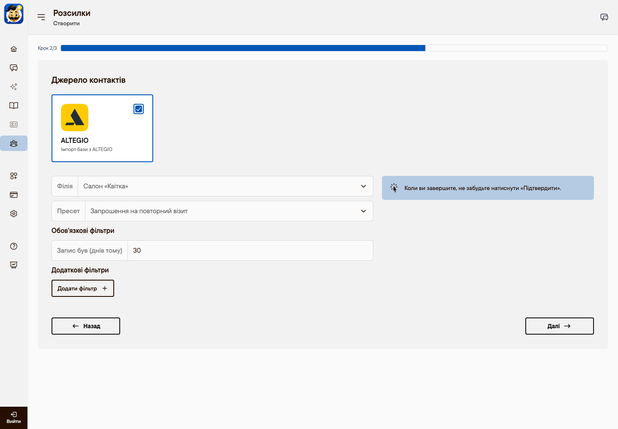Viewport: 618px width, 429px height.
Task: Click the sparkles AI icon in sidebar
Action: click(x=14, y=87)
